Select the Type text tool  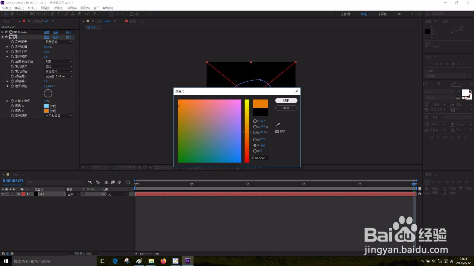[59, 14]
